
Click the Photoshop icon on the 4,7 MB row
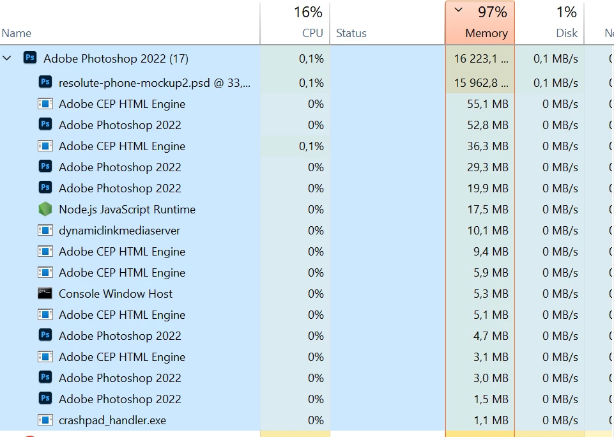[x=45, y=335]
